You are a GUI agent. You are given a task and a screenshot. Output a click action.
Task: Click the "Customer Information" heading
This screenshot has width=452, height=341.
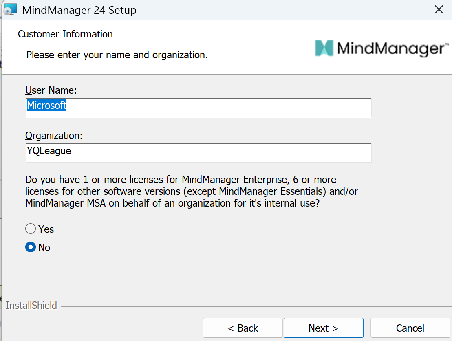coord(65,34)
